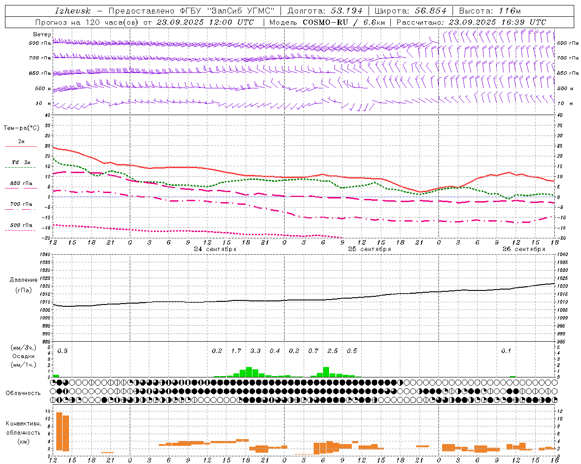Click the tallest orange convective cloud bar
Image resolution: width=581 pixels, height=464 pixels.
point(59,431)
